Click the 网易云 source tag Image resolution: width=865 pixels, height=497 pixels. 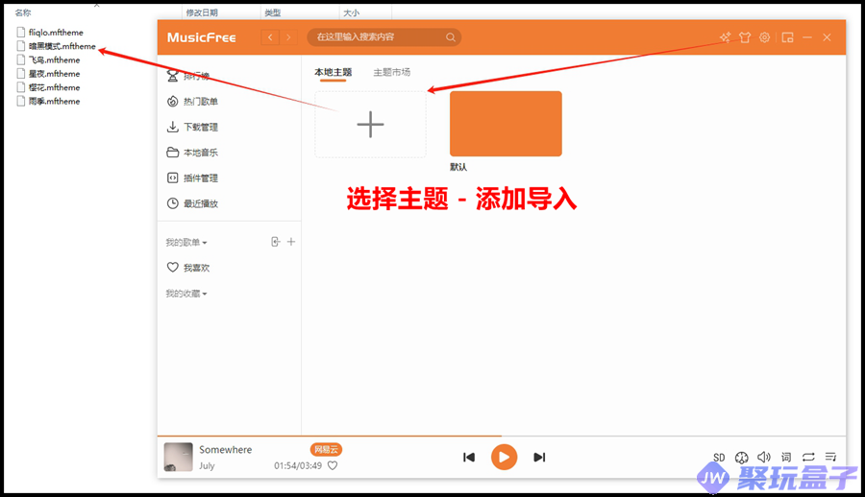[x=326, y=450]
